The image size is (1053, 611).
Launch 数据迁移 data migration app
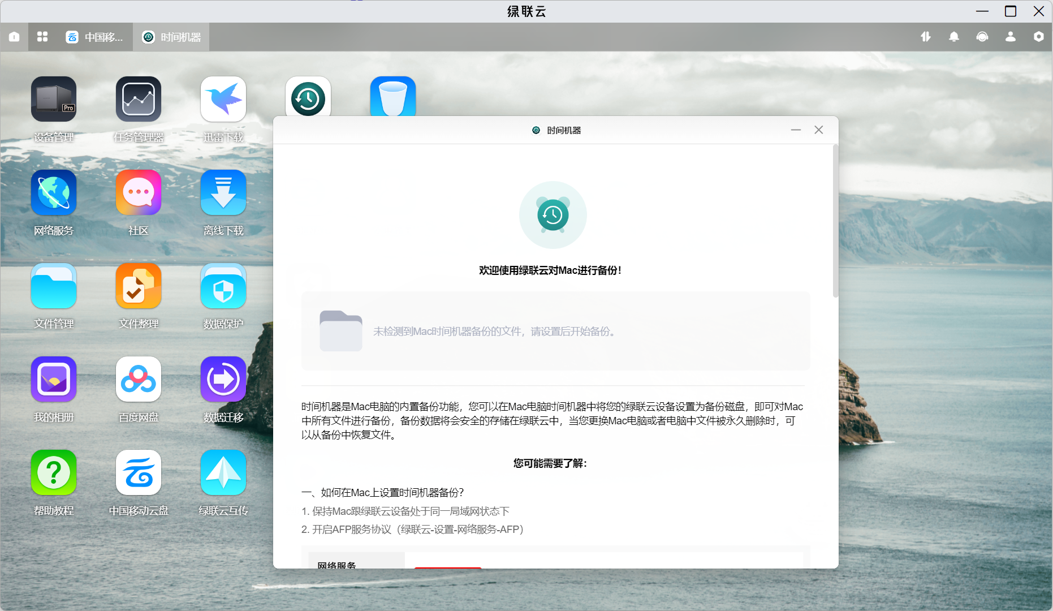tap(223, 380)
